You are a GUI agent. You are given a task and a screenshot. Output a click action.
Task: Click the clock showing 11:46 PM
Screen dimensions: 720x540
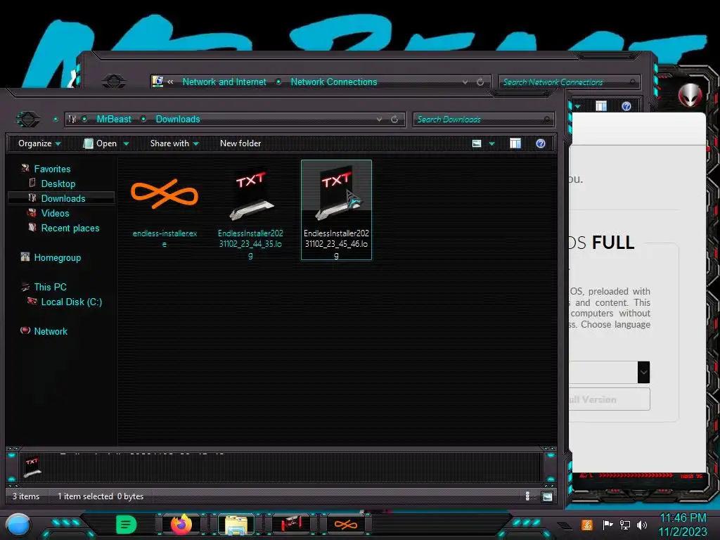(683, 518)
